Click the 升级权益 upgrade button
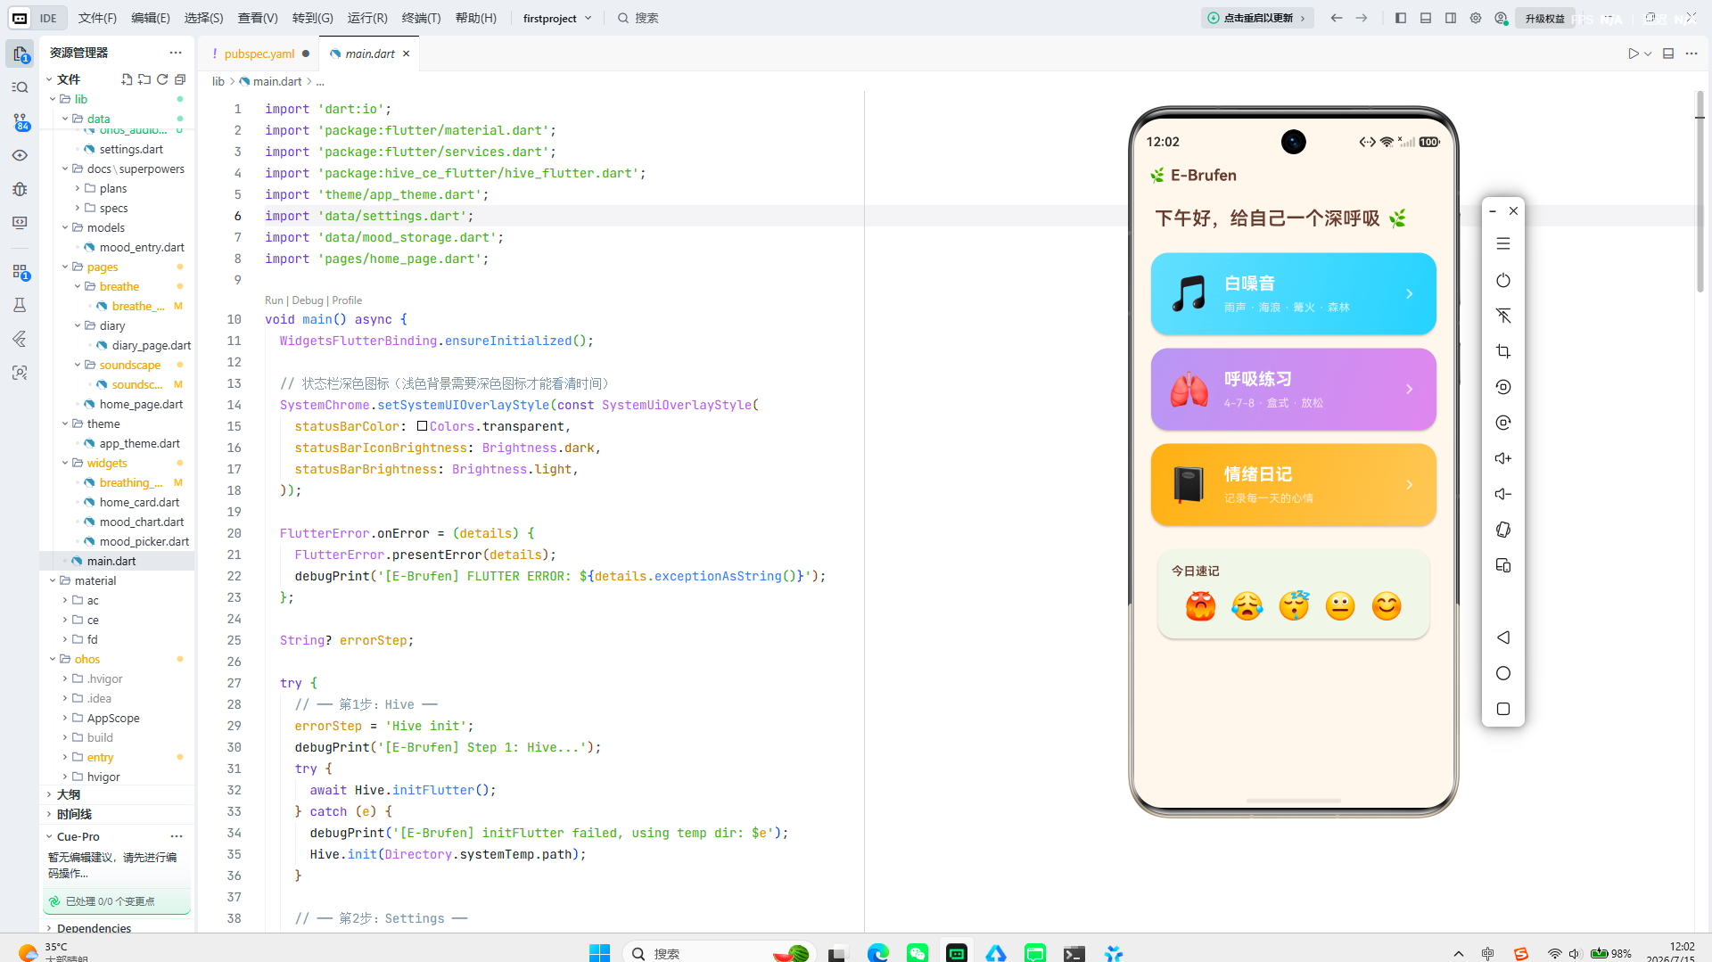This screenshot has height=962, width=1712. tap(1544, 18)
